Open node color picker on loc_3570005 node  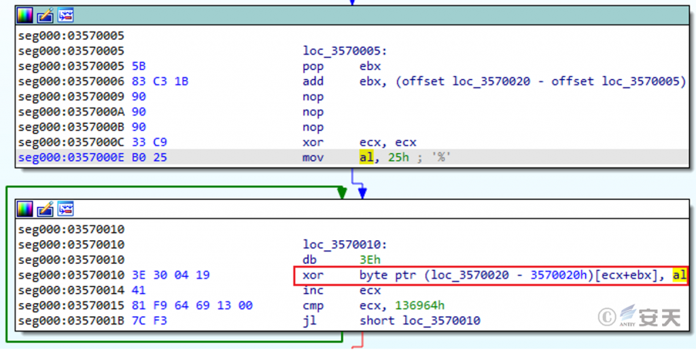point(24,16)
